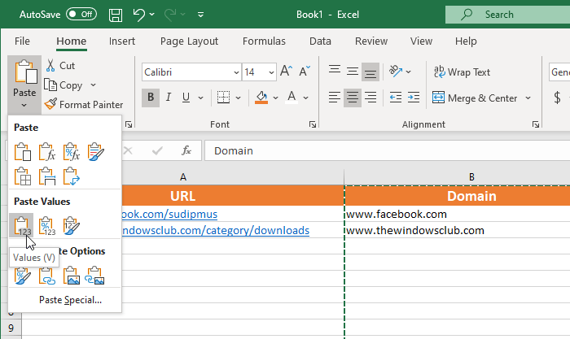Switch to the Page Layout tab
The height and width of the screenshot is (339, 570).
pyautogui.click(x=189, y=41)
